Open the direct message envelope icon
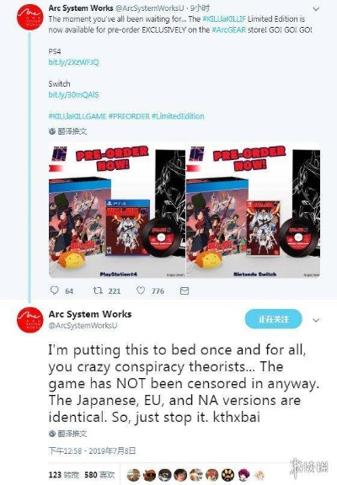Screen dimensions: 337x485 (x=185, y=290)
